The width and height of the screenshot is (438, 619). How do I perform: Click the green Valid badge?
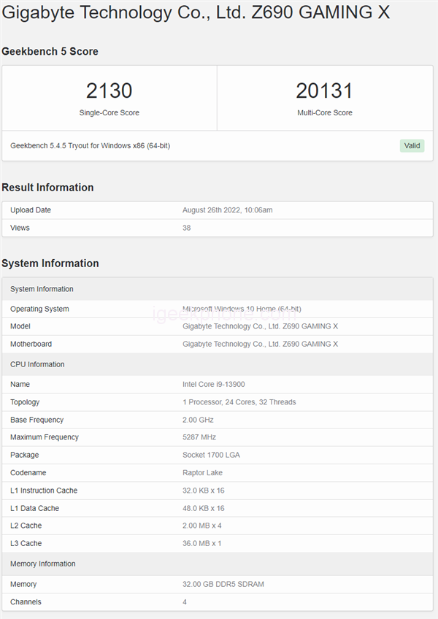click(x=412, y=145)
